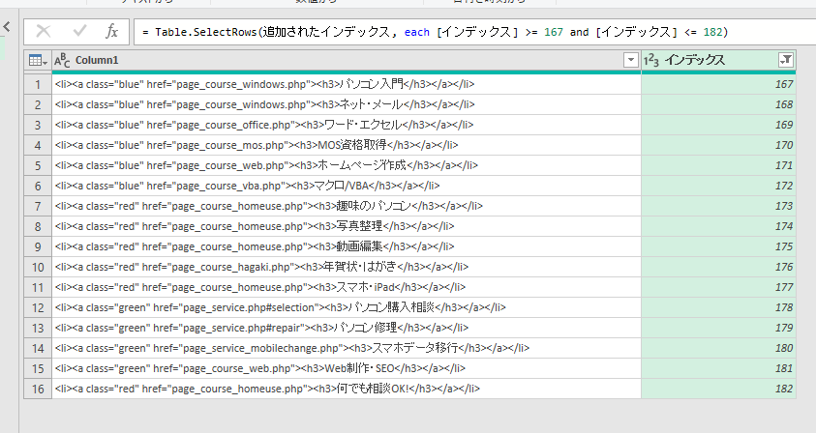
Task: Click index cell 177
Action: (x=718, y=287)
